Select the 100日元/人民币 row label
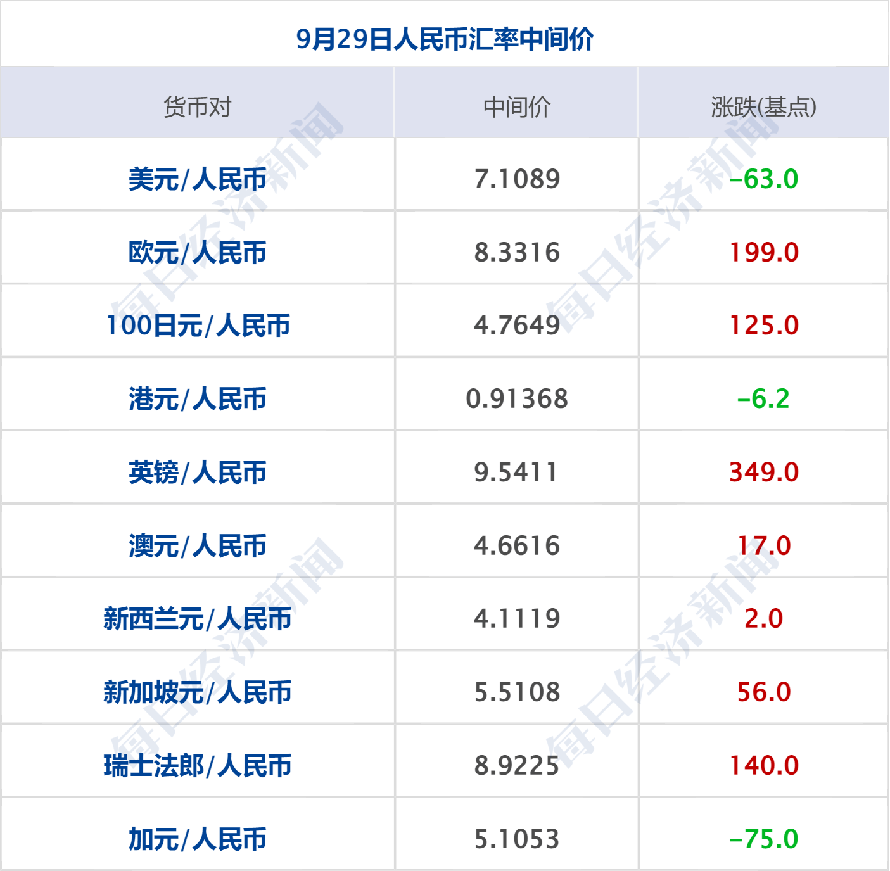The height and width of the screenshot is (871, 890). (198, 325)
